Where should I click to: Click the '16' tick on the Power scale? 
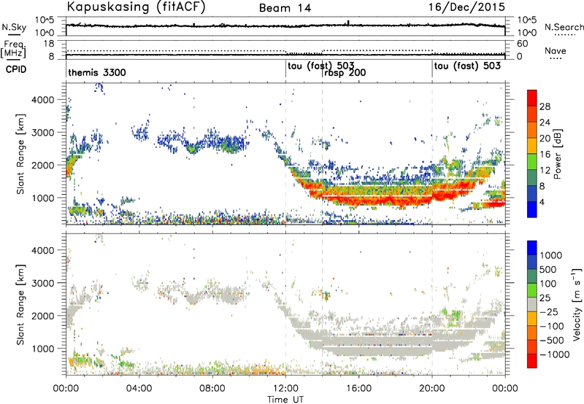[545, 155]
